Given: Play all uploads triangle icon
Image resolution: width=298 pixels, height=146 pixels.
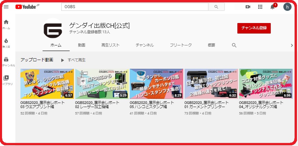Looking at the screenshot, I should click(63, 60).
